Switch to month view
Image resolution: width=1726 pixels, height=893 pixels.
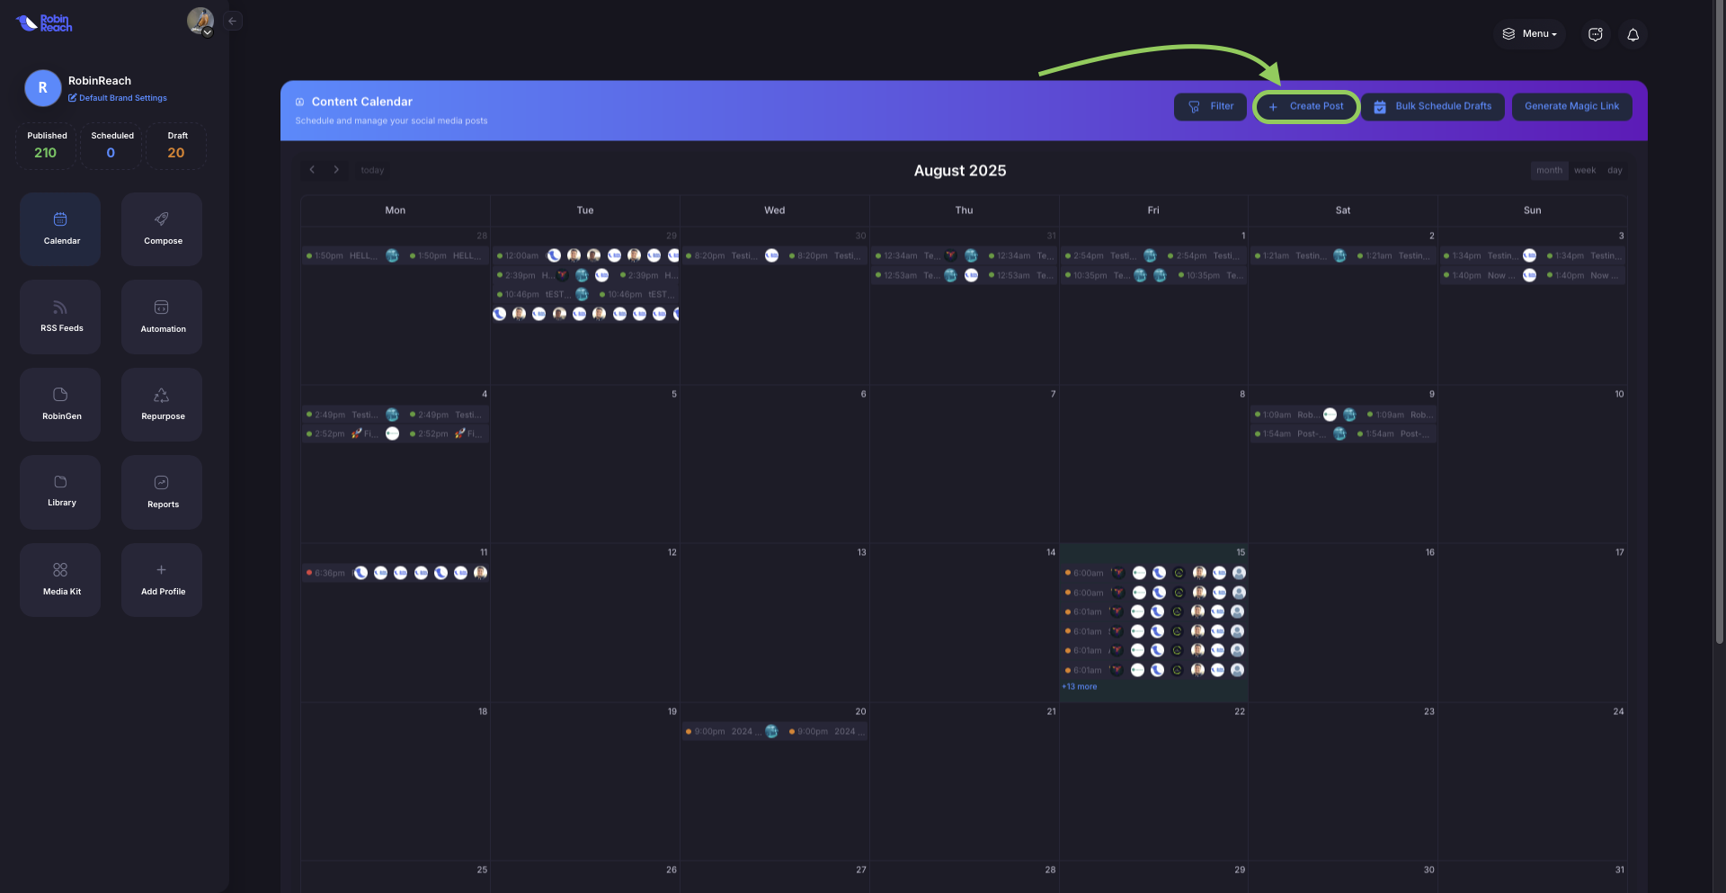click(1549, 170)
